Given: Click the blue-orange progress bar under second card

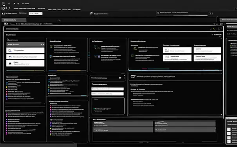Looking at the screenshot, I should (67, 70).
